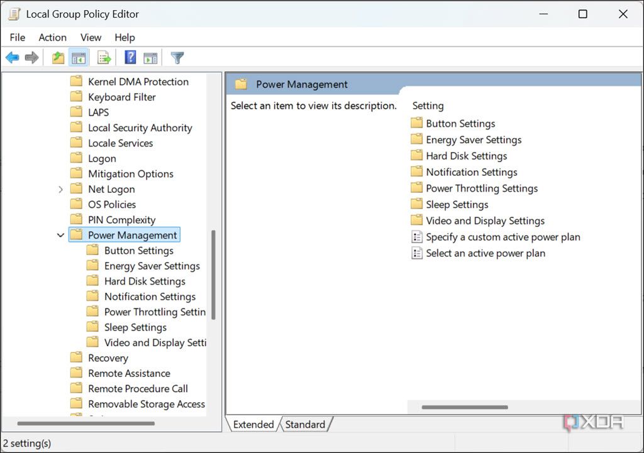Select PIN Complexity in the tree
Image resolution: width=644 pixels, height=453 pixels.
[121, 220]
